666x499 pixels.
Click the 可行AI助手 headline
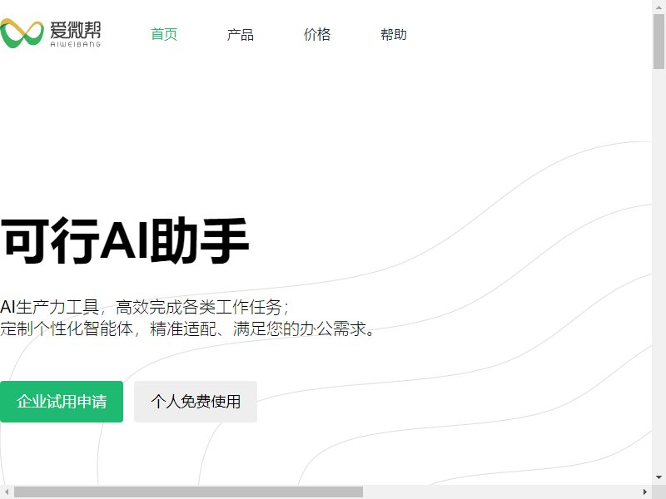coord(124,240)
